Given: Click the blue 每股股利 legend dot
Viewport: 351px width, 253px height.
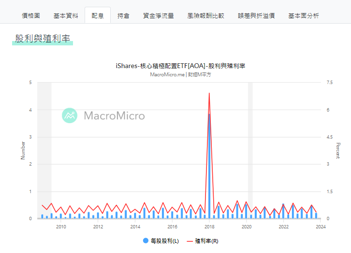Looking at the screenshot, I should (146, 241).
